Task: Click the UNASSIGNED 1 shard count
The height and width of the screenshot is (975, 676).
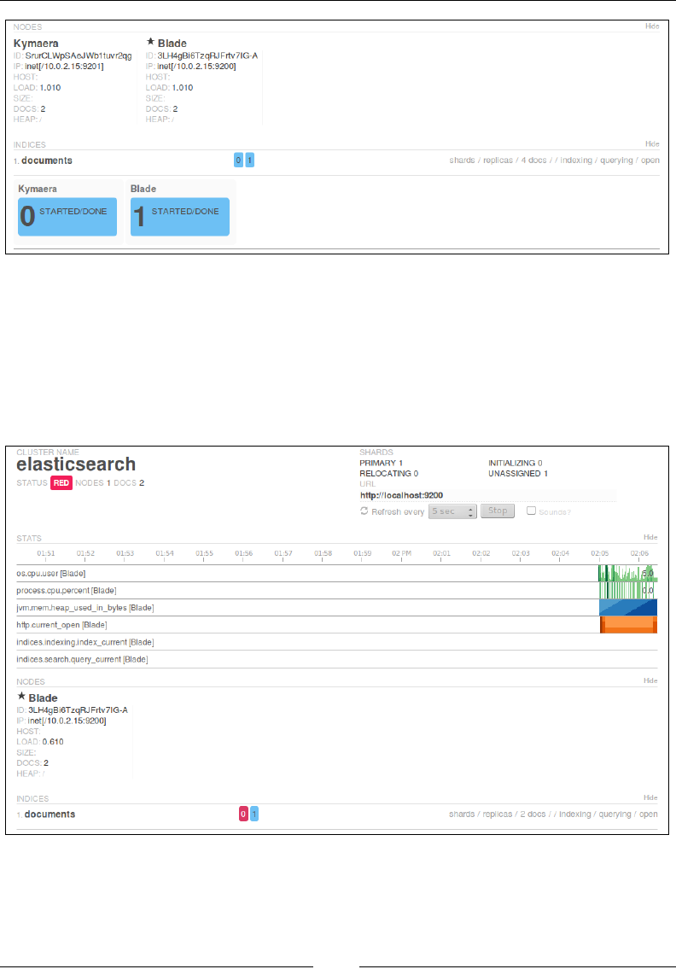Action: [518, 474]
